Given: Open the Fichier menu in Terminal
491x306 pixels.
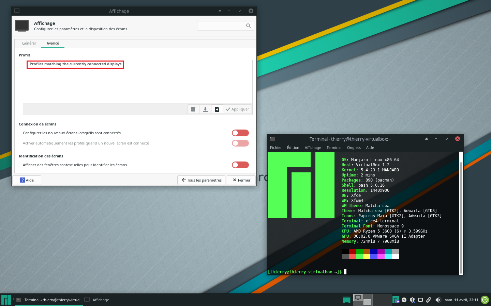Looking at the screenshot, I should click(x=276, y=148).
